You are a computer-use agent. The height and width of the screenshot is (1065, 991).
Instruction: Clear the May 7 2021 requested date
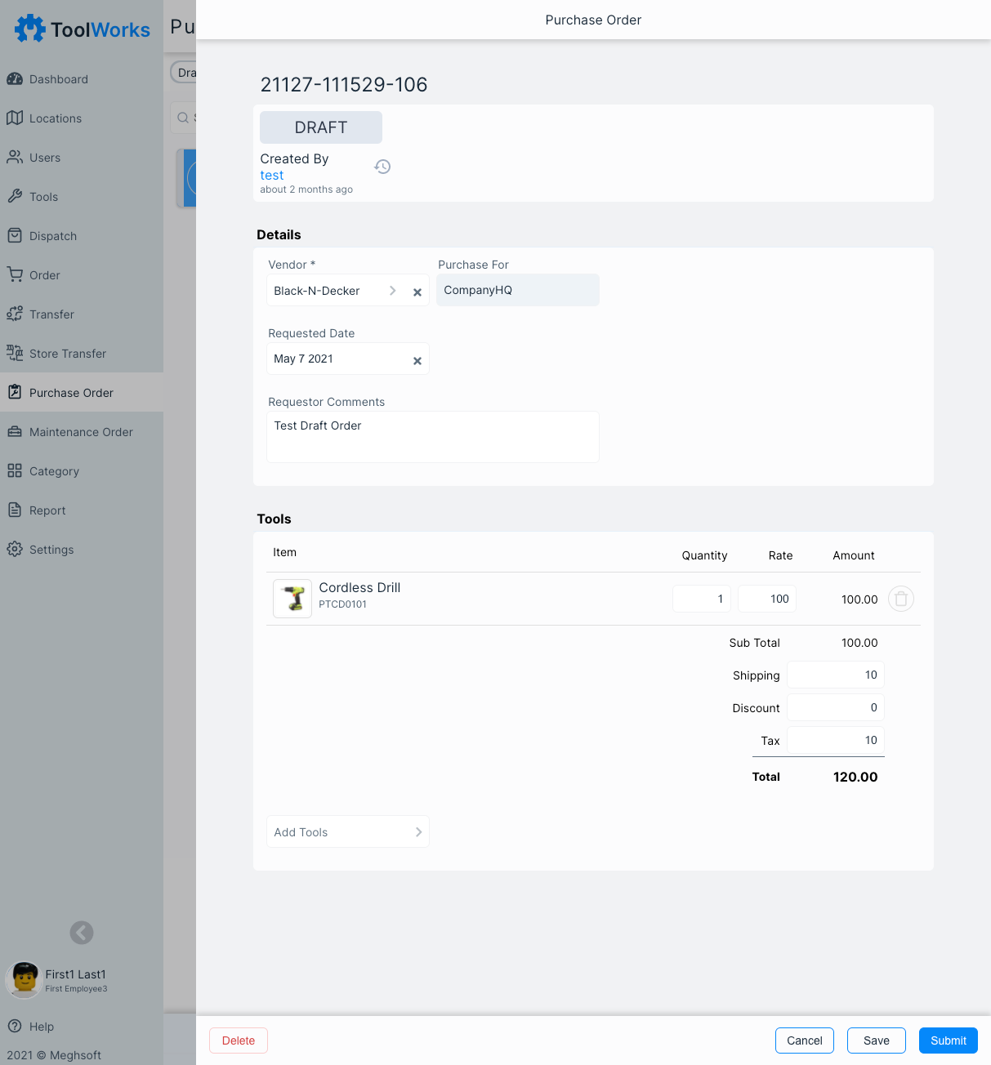click(417, 360)
